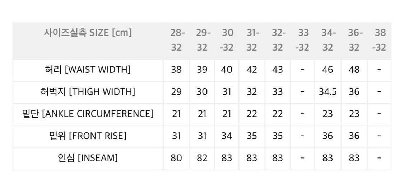The width and height of the screenshot is (404, 184).
Task: Click waist width value 48 for size 36-32
Action: click(x=354, y=70)
